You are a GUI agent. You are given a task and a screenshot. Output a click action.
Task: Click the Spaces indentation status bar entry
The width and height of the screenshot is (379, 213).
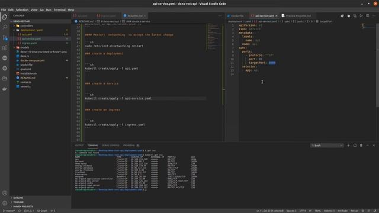click(x=291, y=211)
